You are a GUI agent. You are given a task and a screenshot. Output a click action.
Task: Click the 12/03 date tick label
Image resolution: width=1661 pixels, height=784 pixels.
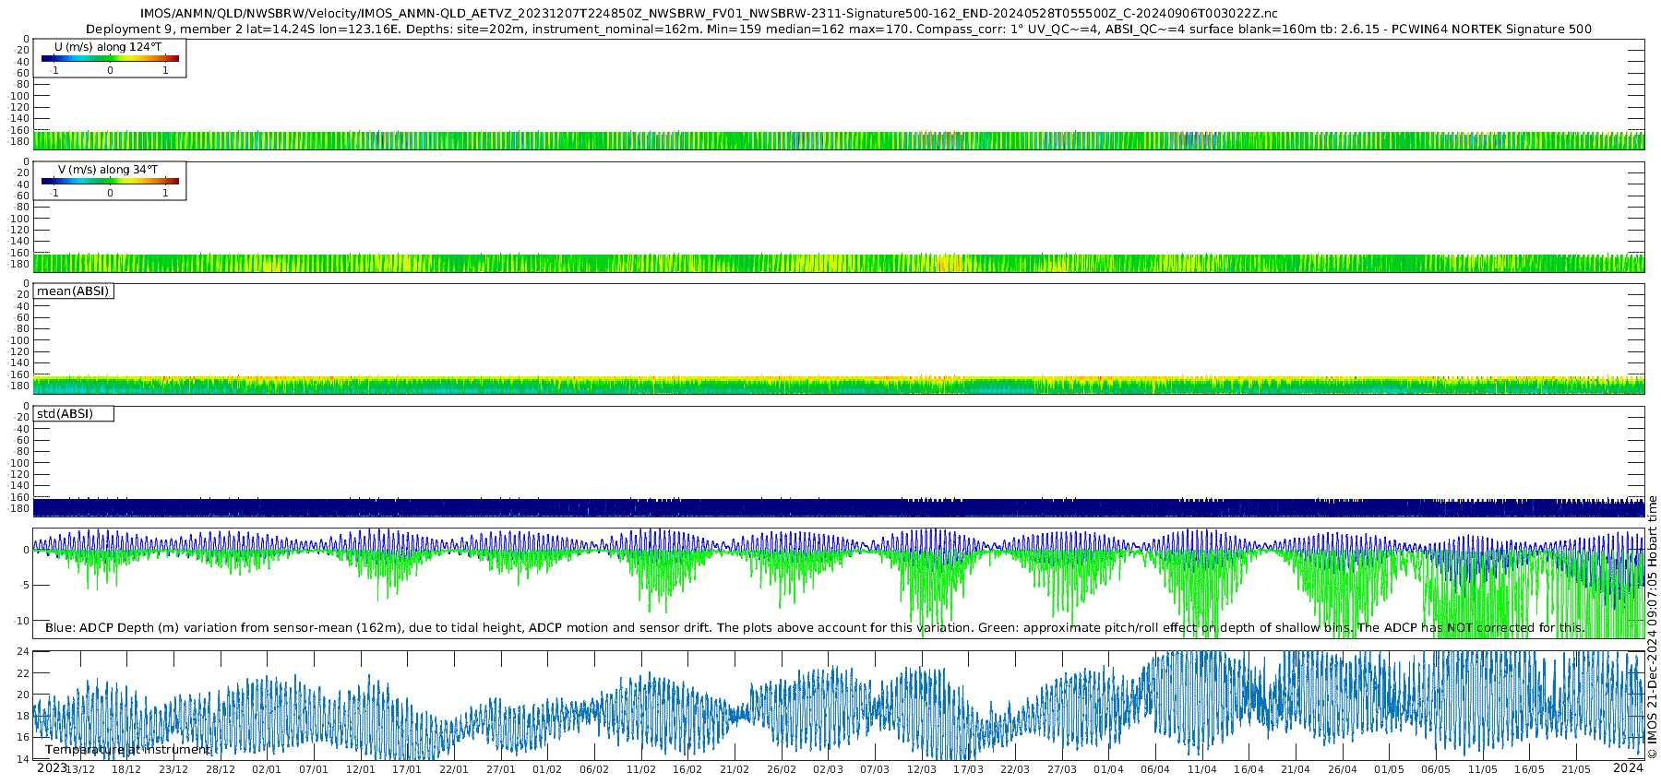pyautogui.click(x=921, y=770)
